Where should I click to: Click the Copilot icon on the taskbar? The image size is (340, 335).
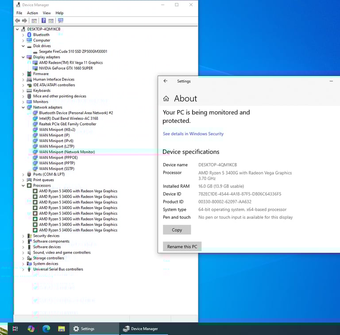[x=31, y=329]
